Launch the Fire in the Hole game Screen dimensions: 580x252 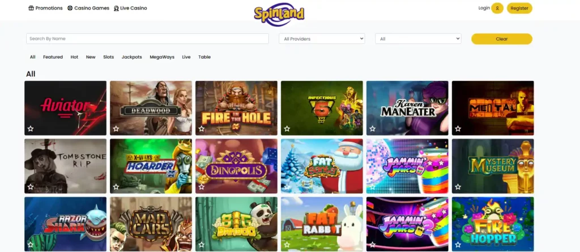pos(236,108)
